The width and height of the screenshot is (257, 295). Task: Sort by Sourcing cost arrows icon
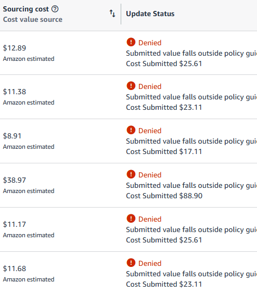pos(112,14)
